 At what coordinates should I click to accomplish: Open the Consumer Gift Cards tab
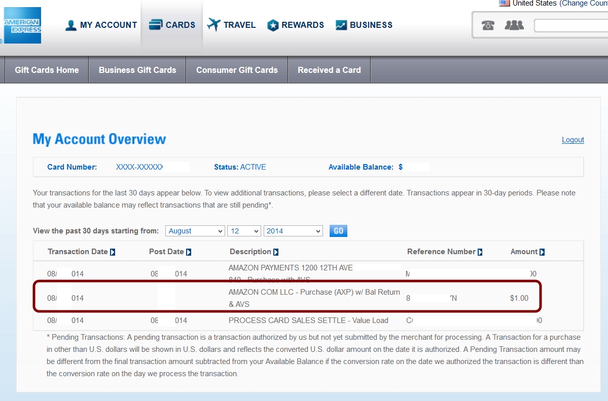pos(237,70)
